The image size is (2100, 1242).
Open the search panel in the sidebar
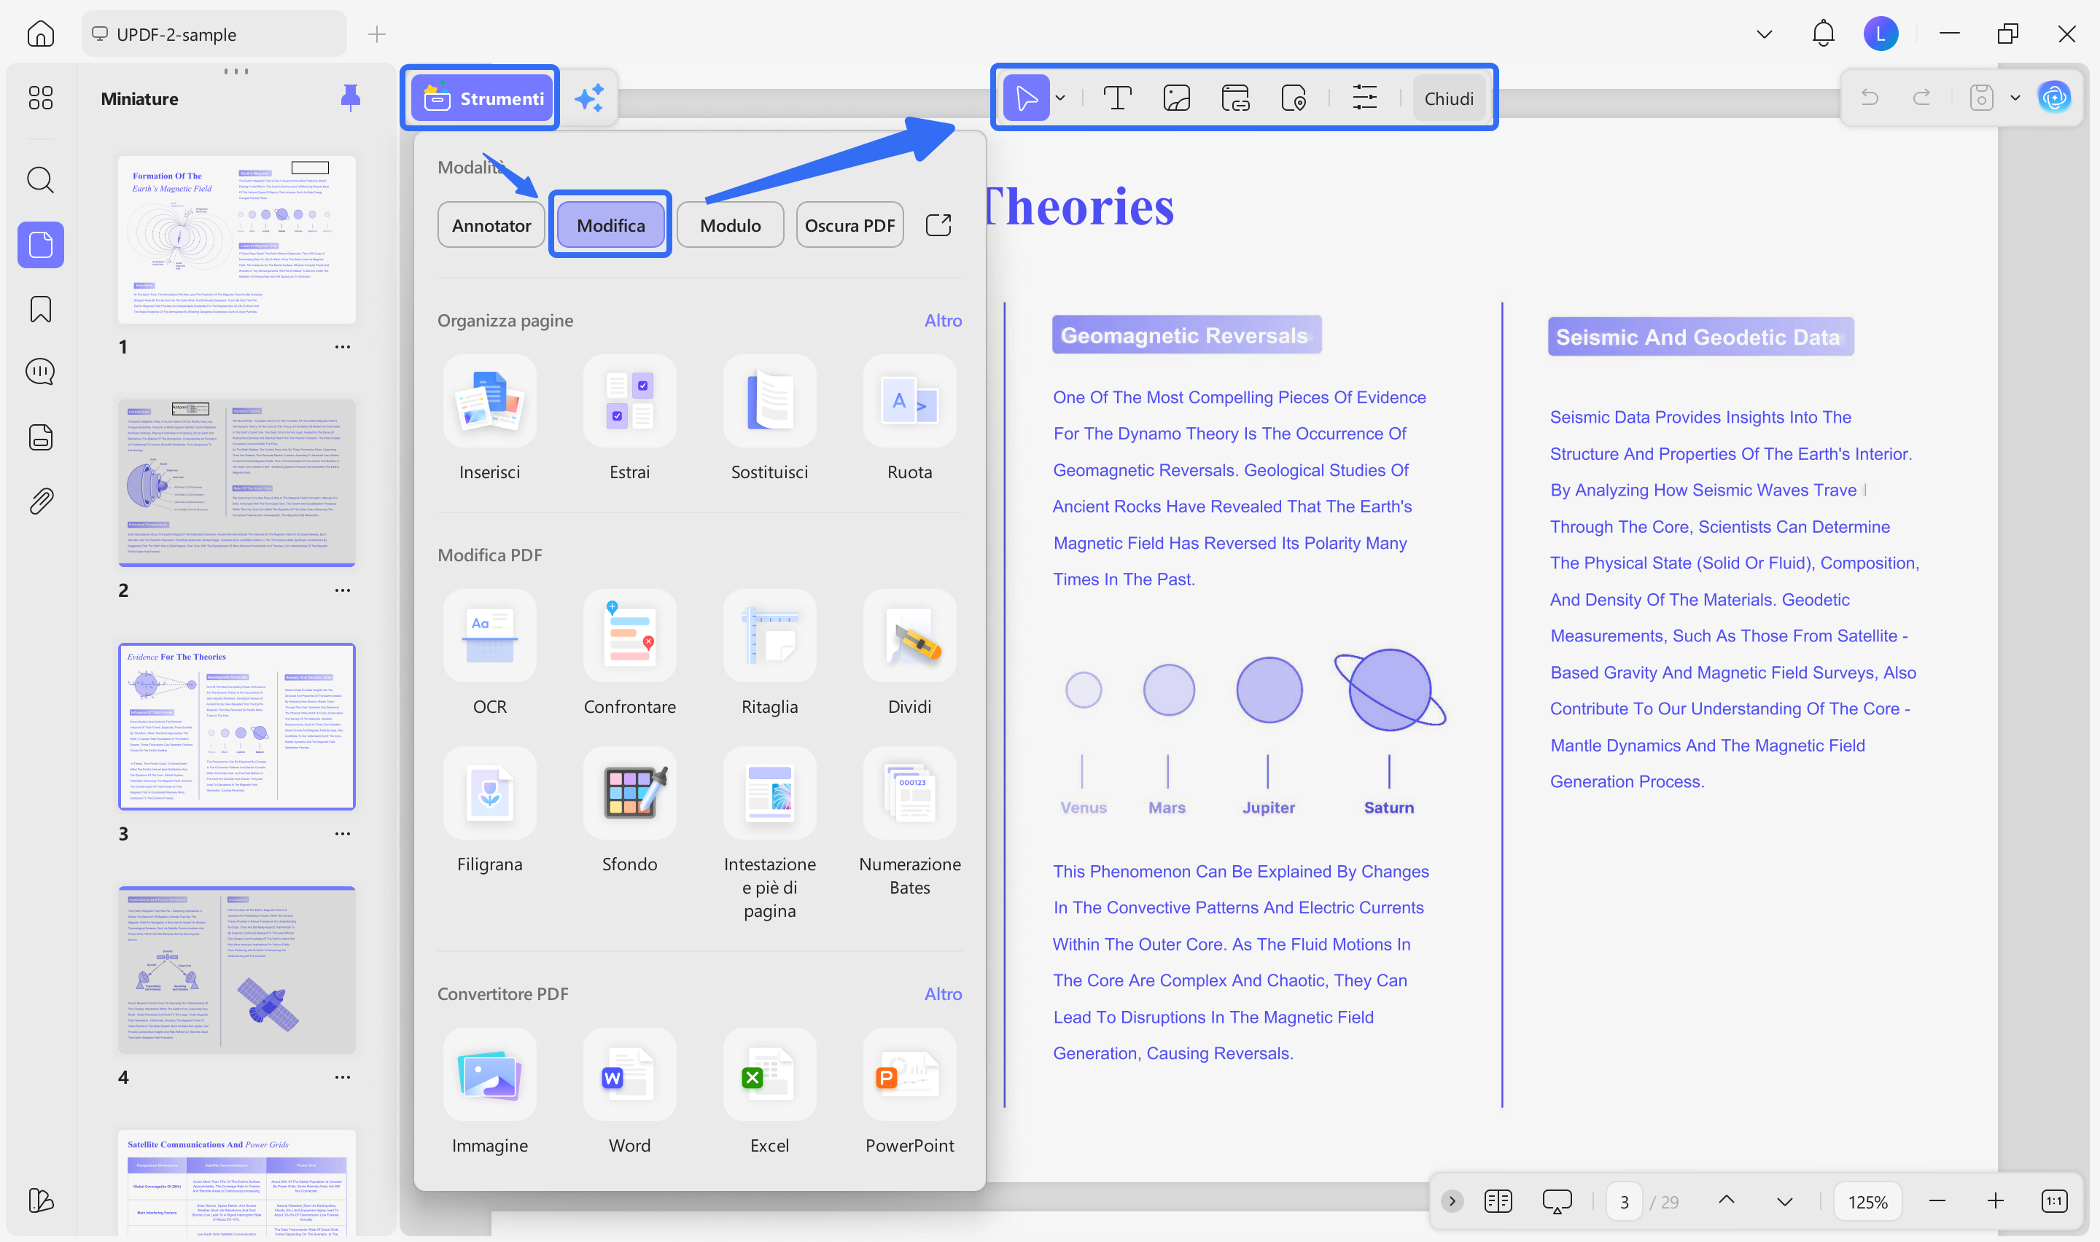coord(40,179)
